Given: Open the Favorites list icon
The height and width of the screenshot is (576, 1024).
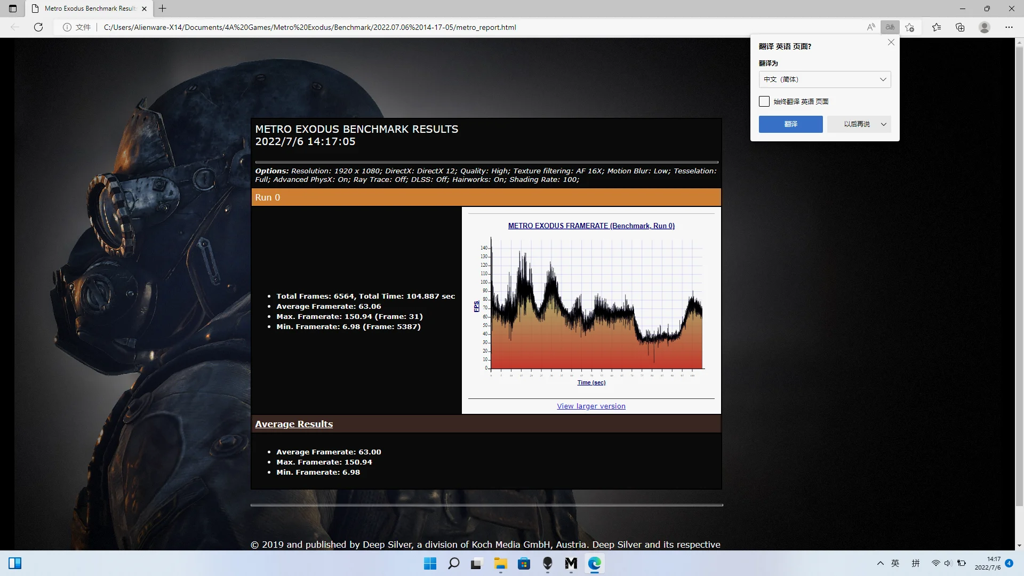Looking at the screenshot, I should point(937,27).
